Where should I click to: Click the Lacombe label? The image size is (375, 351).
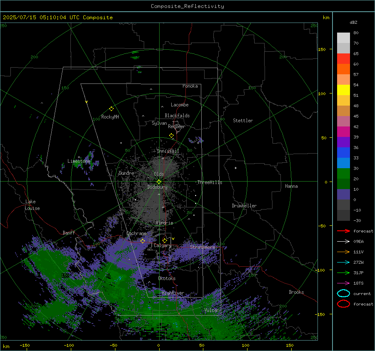pos(180,105)
